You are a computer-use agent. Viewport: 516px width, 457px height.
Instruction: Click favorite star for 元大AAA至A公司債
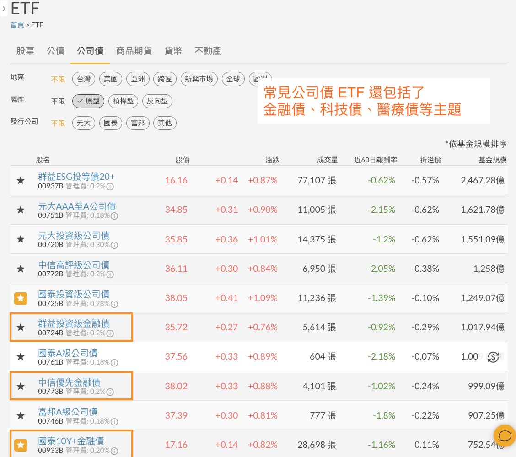tap(21, 210)
